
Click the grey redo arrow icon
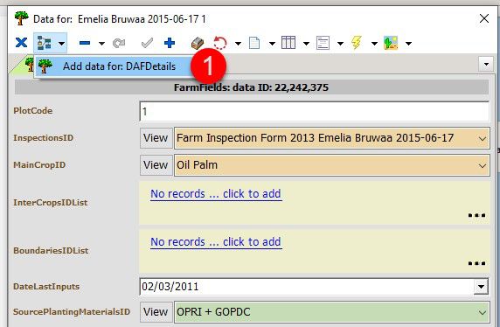point(119,43)
